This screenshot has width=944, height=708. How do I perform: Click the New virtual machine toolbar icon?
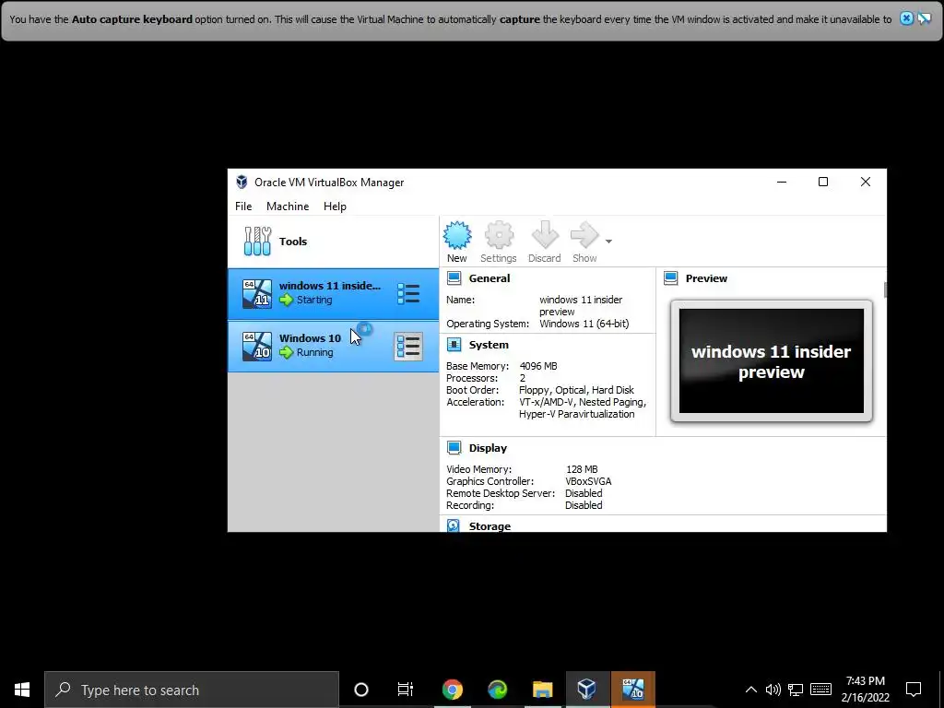click(457, 235)
